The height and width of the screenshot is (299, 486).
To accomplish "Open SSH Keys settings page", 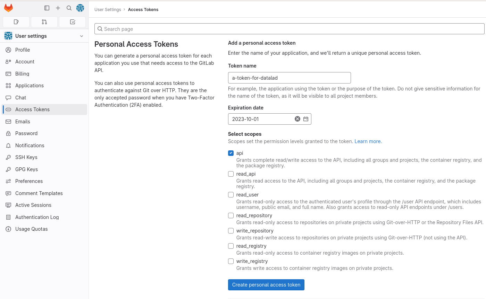I will [26, 157].
